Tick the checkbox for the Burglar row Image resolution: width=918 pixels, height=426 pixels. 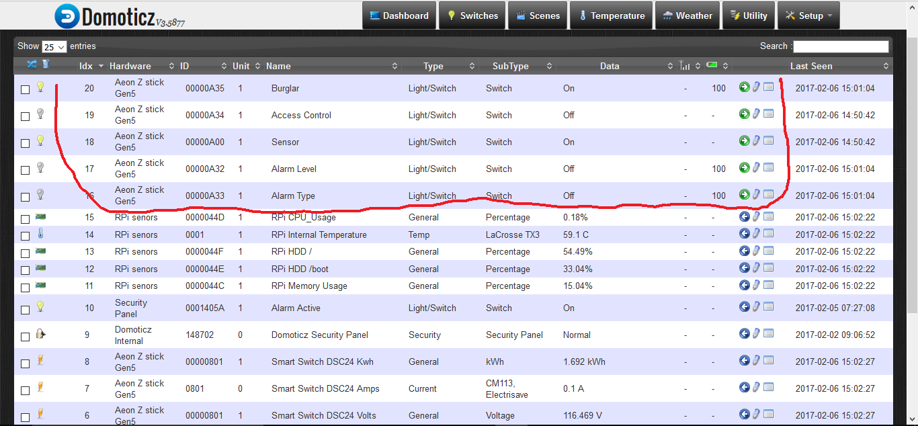tap(26, 89)
